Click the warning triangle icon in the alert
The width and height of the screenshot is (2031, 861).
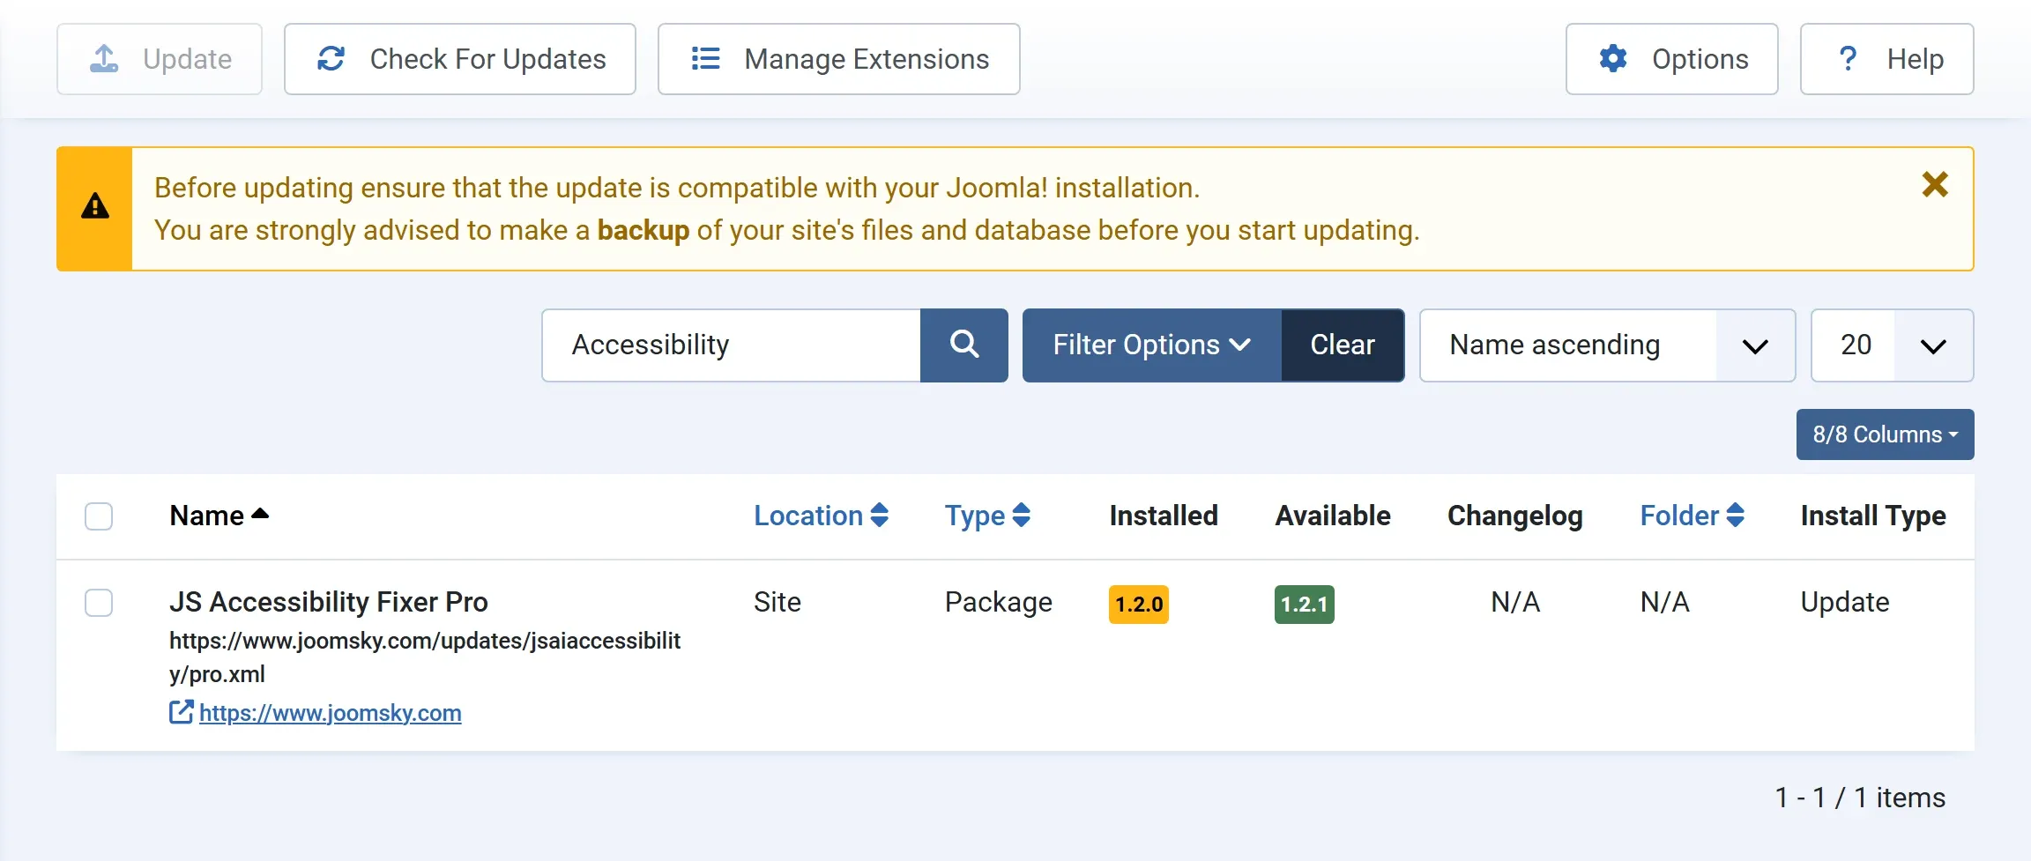click(95, 206)
